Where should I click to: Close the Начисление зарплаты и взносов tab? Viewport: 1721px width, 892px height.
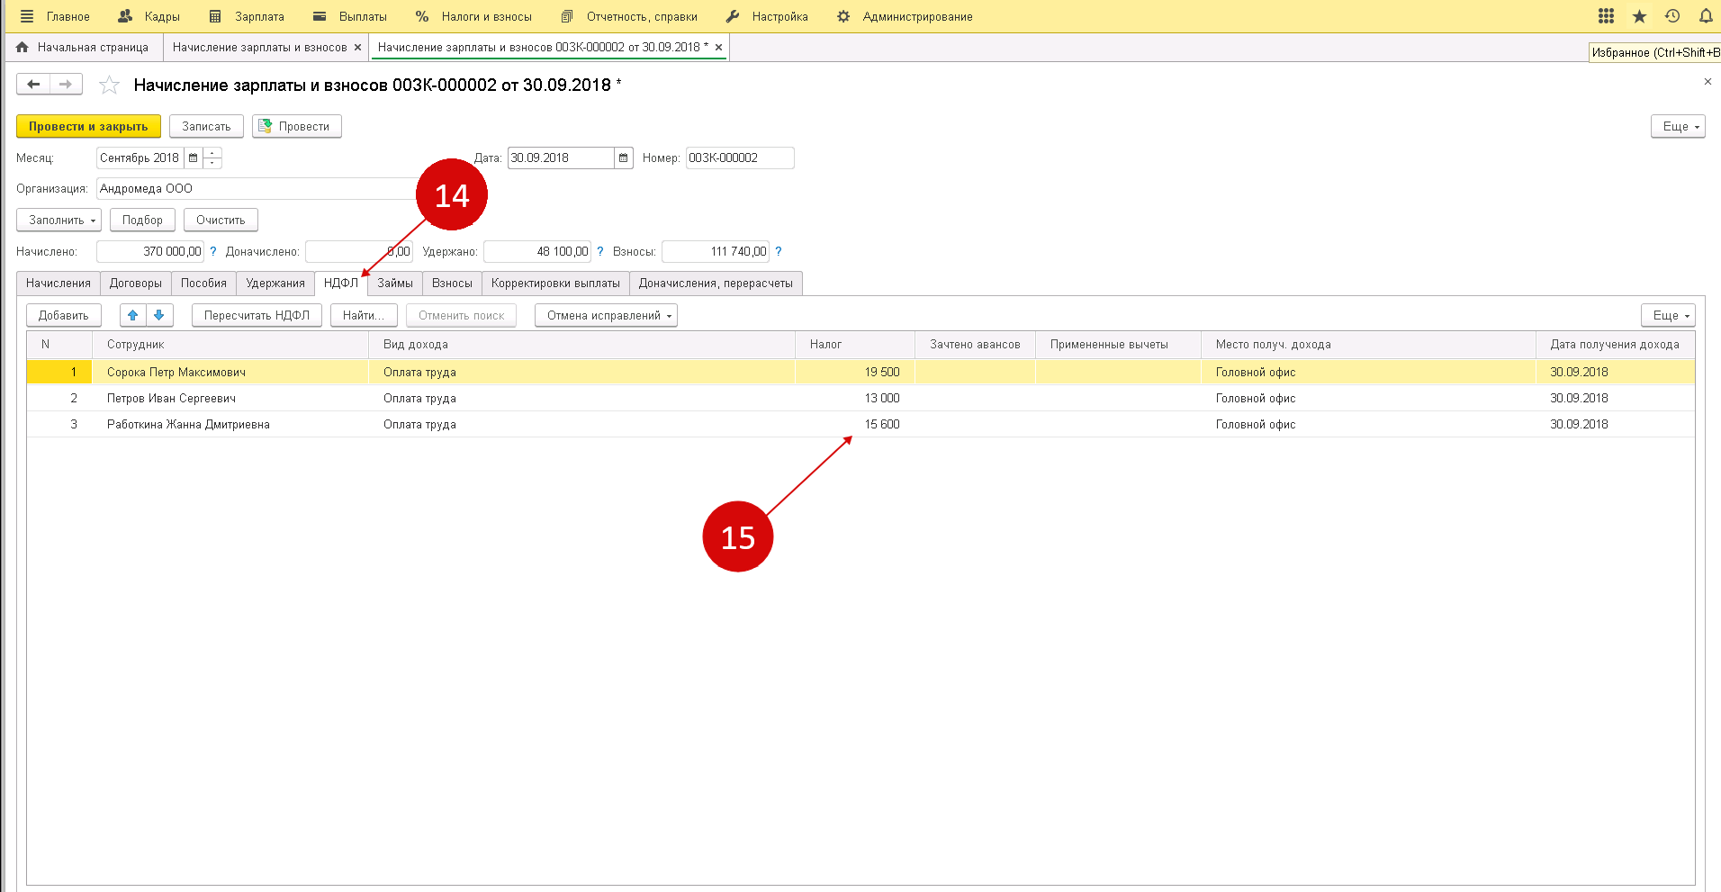pos(357,48)
